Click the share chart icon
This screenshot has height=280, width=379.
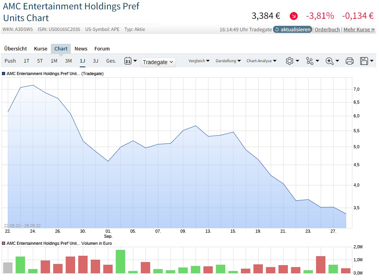click(309, 61)
